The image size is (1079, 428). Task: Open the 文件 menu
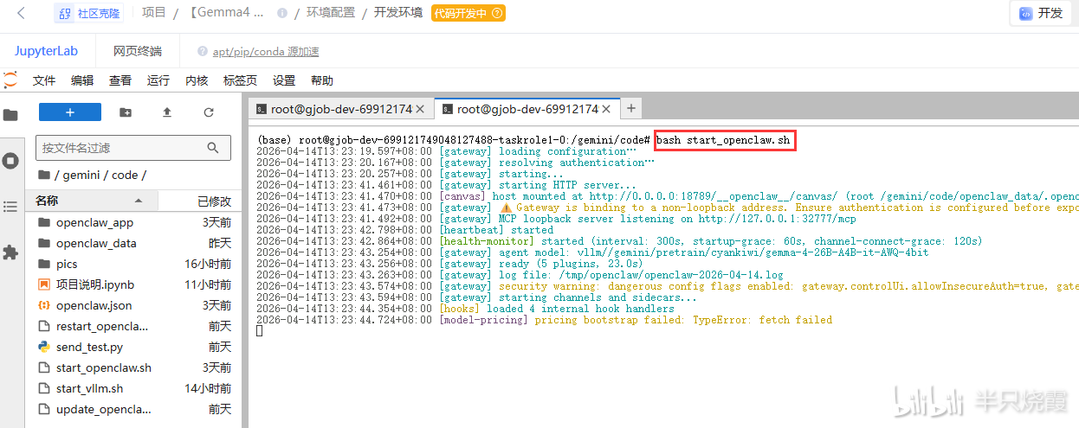pos(44,80)
